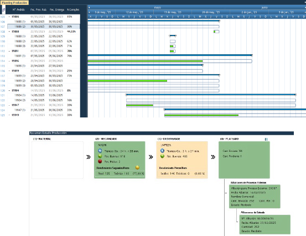
Task: Sort by the % Complet column header
Action: click(73, 9)
